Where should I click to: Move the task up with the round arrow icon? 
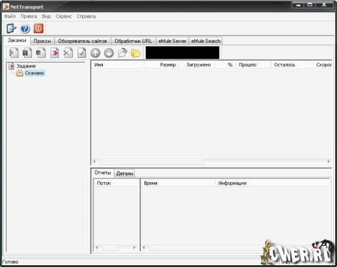tap(95, 53)
